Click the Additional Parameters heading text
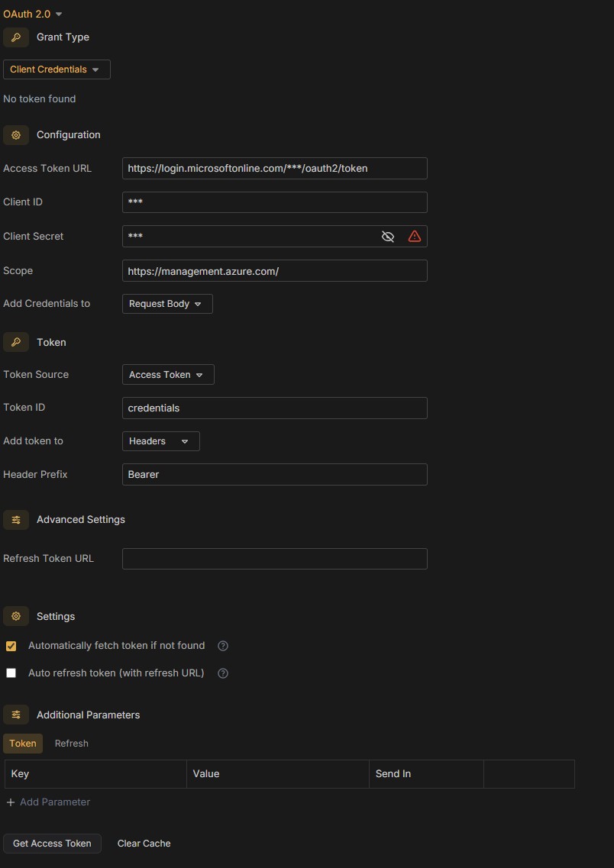Screen dimensions: 614x868 [88, 715]
